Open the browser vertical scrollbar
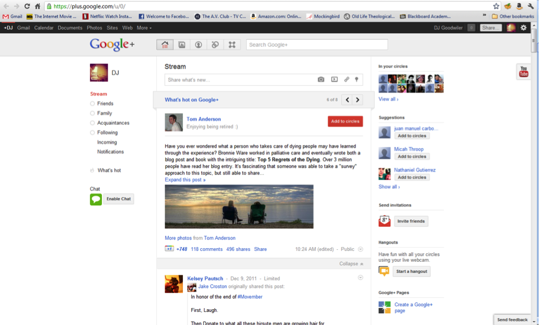539x325 pixels. pyautogui.click(x=533, y=41)
